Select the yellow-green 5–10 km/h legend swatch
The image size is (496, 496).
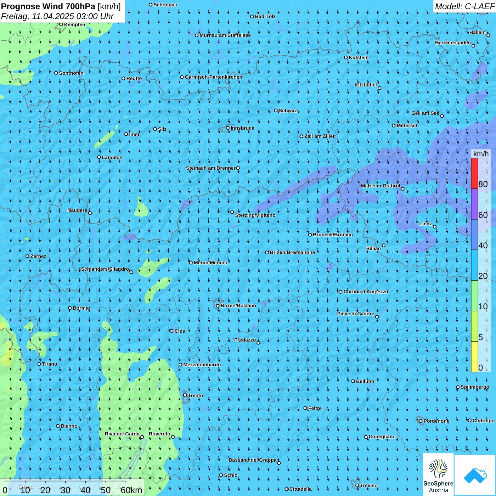(474, 326)
